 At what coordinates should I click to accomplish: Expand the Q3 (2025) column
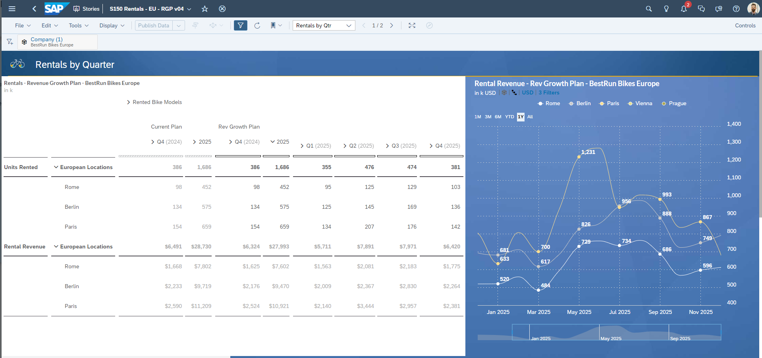click(388, 146)
